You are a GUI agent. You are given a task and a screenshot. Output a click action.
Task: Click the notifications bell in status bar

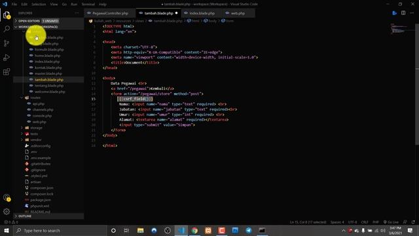(413, 222)
